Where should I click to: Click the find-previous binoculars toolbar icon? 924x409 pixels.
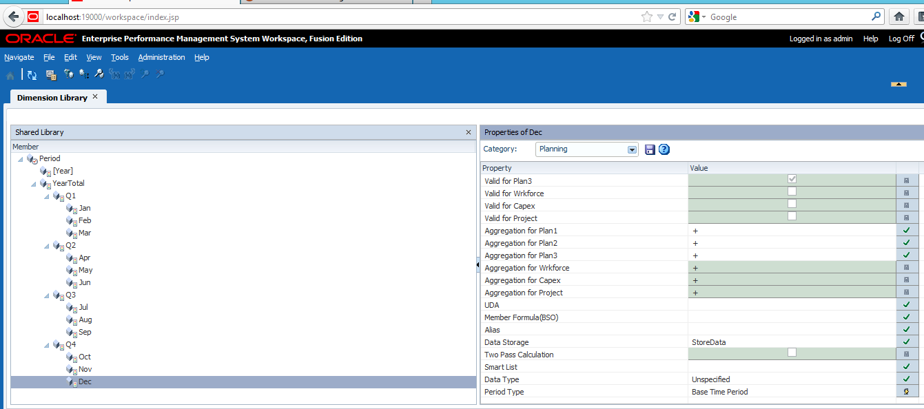pos(114,74)
